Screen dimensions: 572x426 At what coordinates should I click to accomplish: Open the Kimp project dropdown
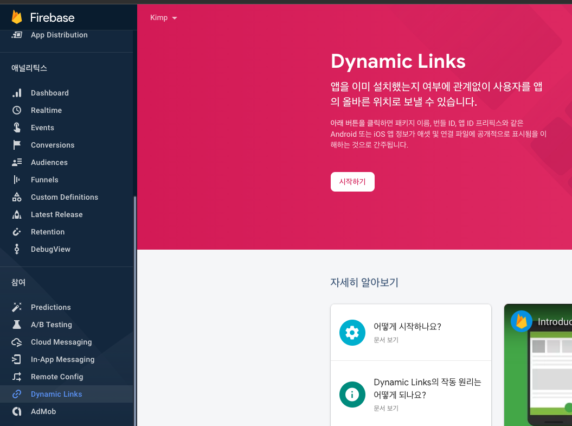(163, 17)
